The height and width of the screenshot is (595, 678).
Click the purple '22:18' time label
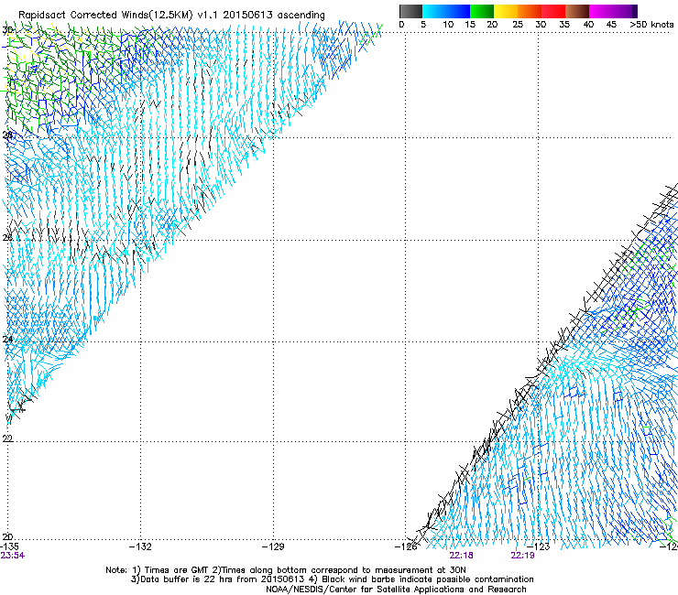point(461,556)
